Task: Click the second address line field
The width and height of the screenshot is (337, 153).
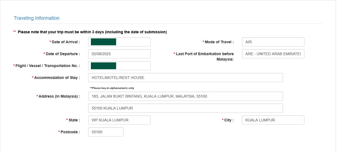Action: (185, 108)
